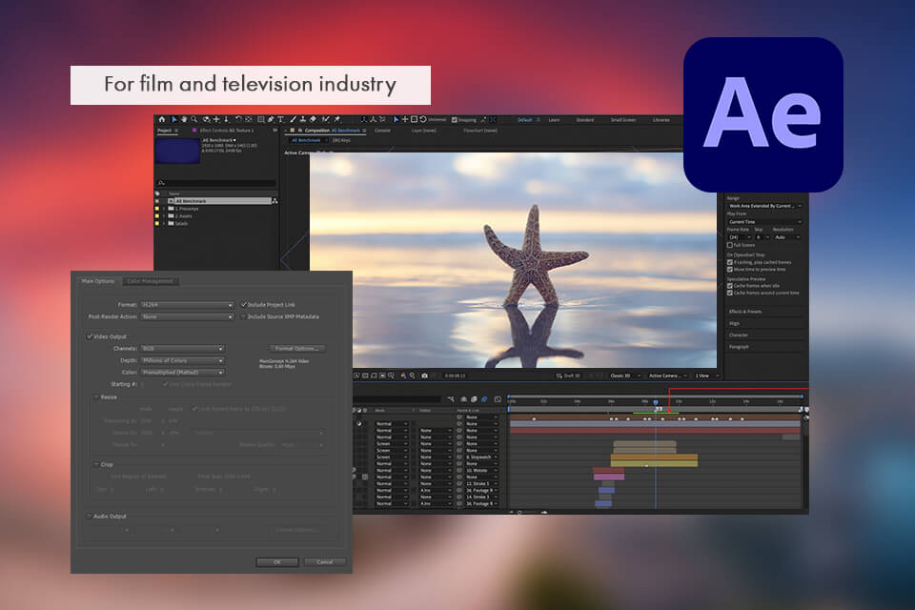Click the graph editor icon in timeline header
Viewport: 915px width, 610px height.
coord(498,399)
